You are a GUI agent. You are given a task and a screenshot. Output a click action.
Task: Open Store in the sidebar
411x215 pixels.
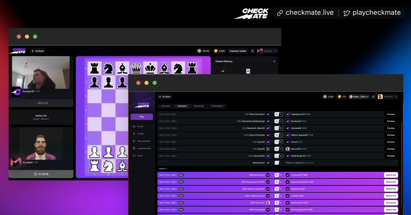click(x=138, y=156)
